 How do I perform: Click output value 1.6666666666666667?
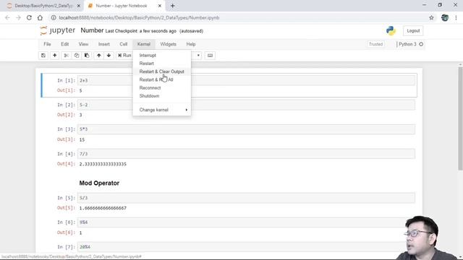pyautogui.click(x=103, y=208)
